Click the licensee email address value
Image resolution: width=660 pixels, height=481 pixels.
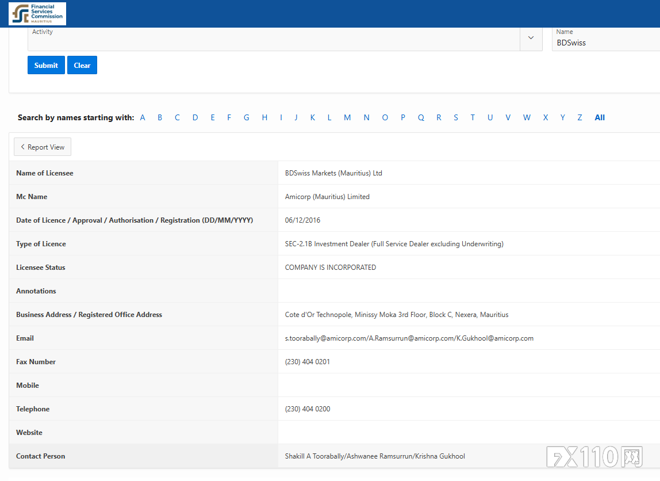pos(409,338)
